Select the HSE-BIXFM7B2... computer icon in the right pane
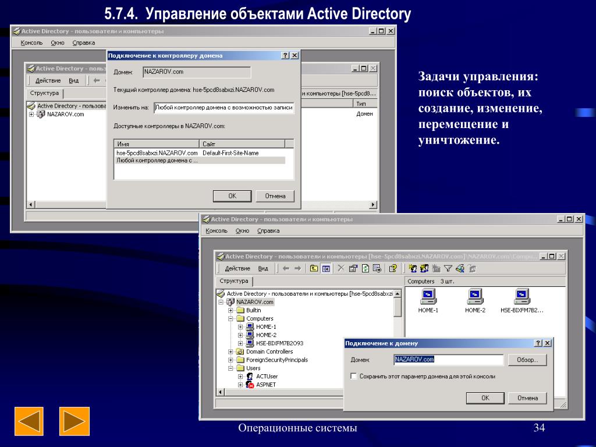The width and height of the screenshot is (596, 447). coord(522,296)
